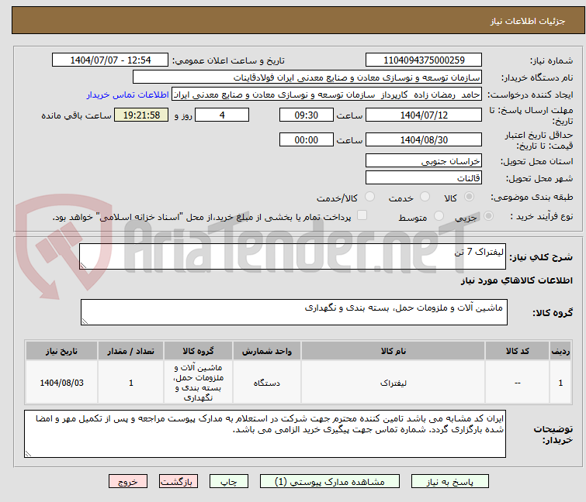Toggle the Islamic treasury payment checkbox
Screen dimensions: 586x502
point(362,215)
